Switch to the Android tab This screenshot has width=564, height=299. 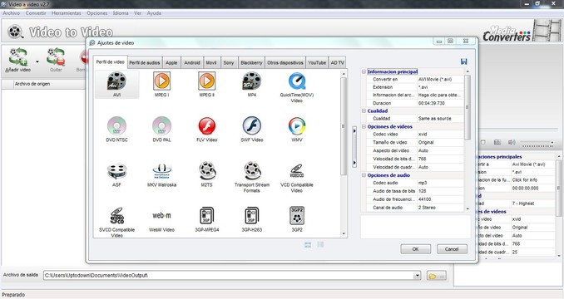tap(192, 62)
